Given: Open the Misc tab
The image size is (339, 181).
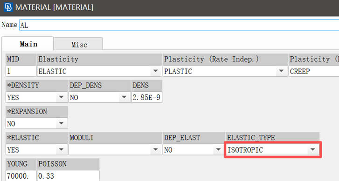Looking at the screenshot, I should tap(78, 45).
